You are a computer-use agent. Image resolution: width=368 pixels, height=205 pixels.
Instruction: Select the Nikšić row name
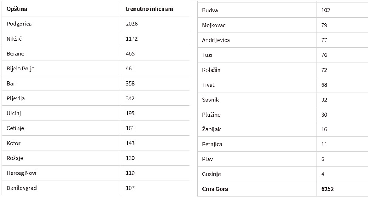tap(14, 39)
